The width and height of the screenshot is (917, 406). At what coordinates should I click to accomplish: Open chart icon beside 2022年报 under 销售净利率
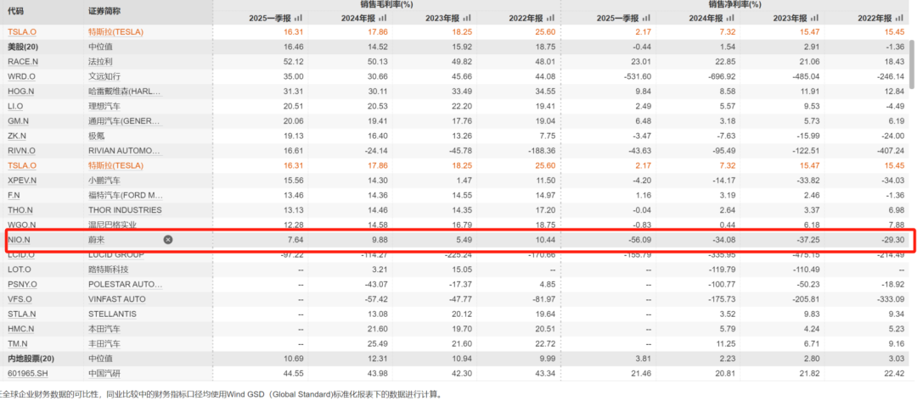pos(901,18)
